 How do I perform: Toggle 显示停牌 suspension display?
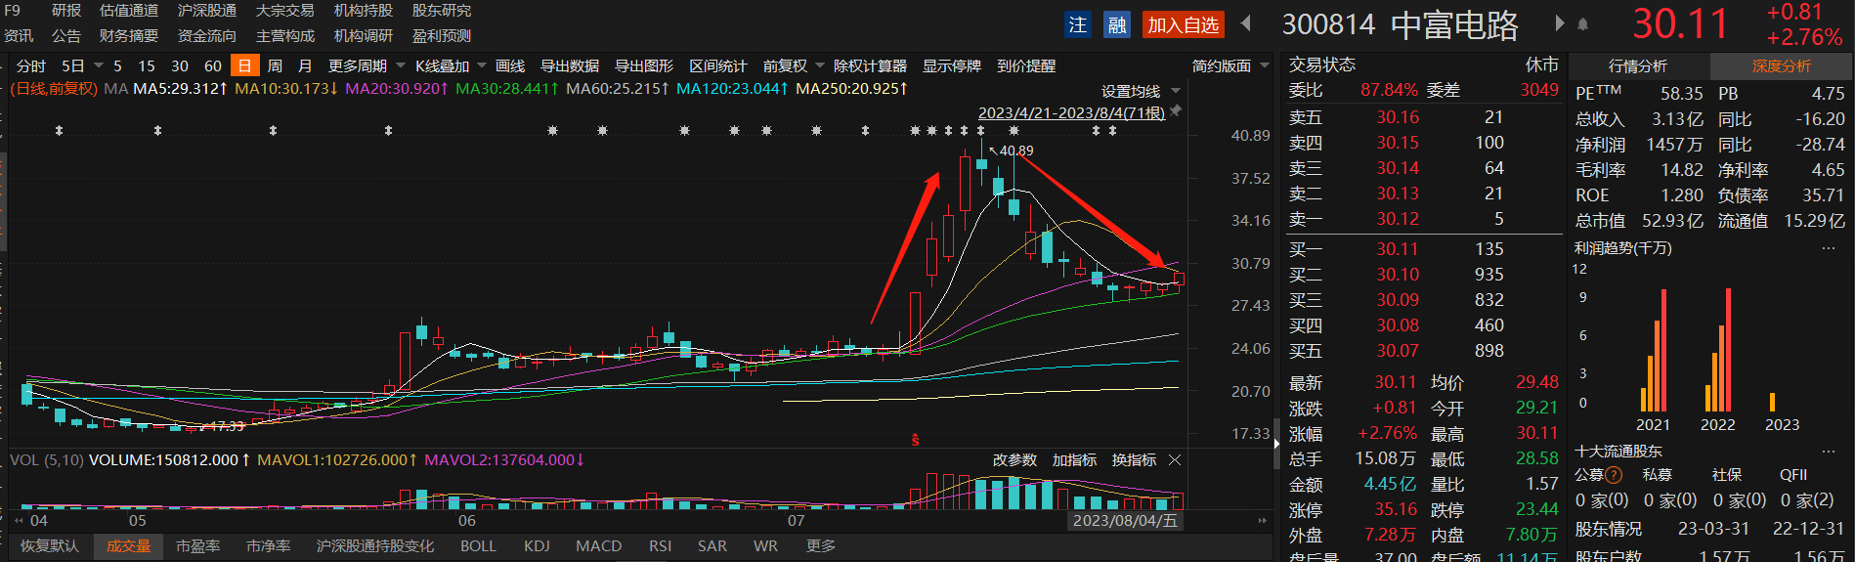(x=951, y=65)
